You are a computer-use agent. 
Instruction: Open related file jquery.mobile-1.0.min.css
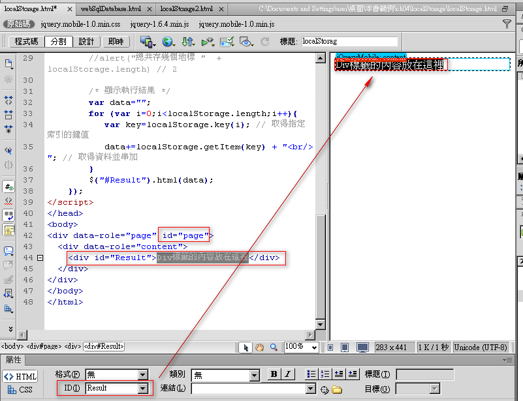coord(80,24)
